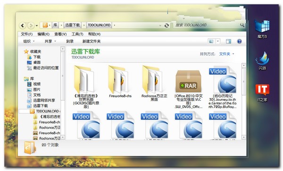The image size is (283, 171).
Task: Click the search magnifier icon
Action: [242, 25]
